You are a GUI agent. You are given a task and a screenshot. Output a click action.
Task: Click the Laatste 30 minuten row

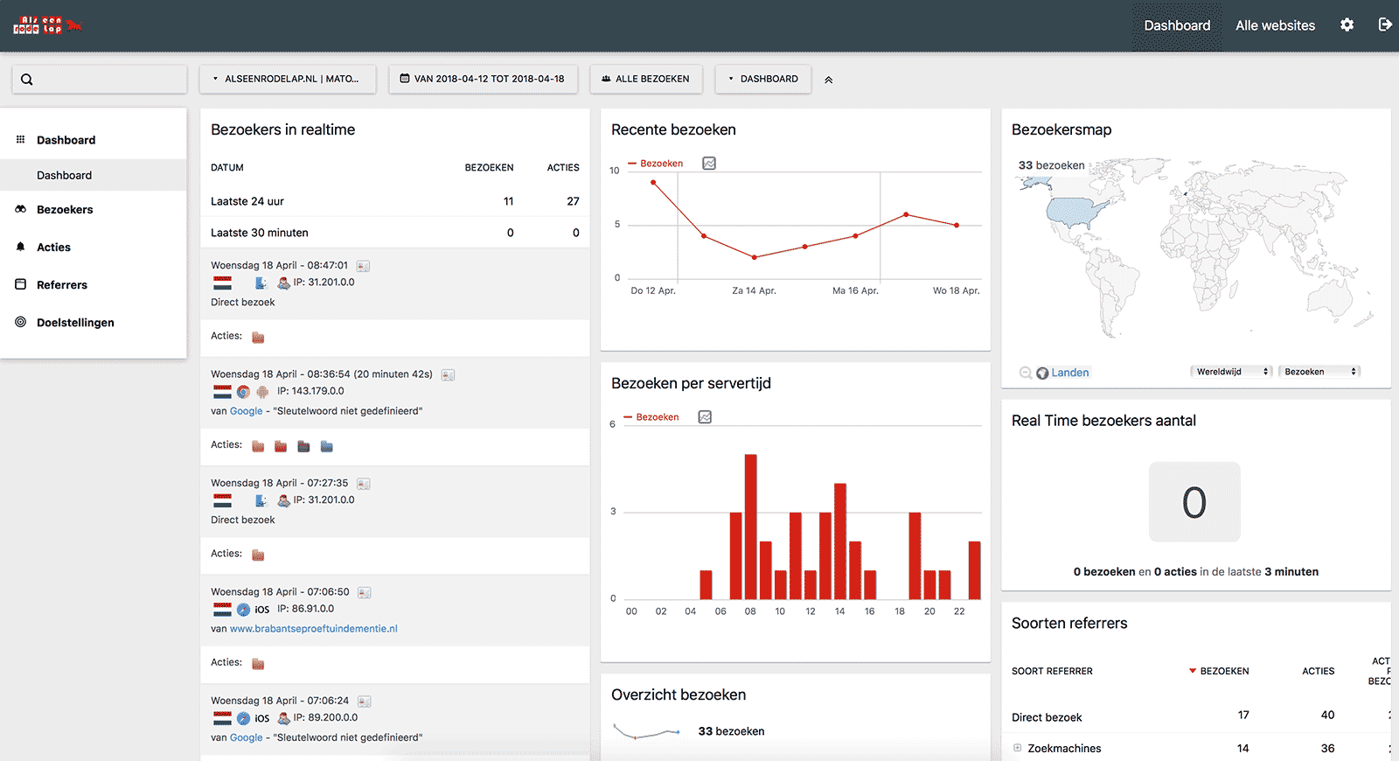click(x=395, y=233)
